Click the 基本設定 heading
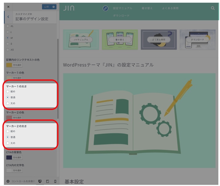 [x=74, y=182]
